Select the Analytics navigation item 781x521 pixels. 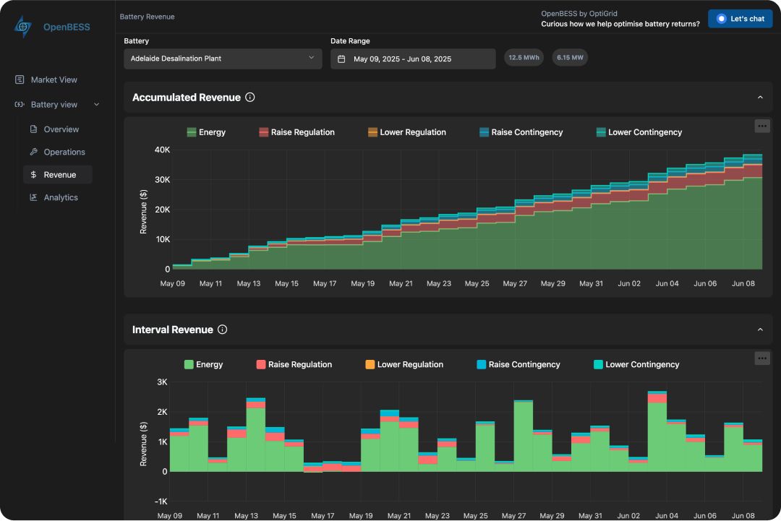pyautogui.click(x=62, y=197)
